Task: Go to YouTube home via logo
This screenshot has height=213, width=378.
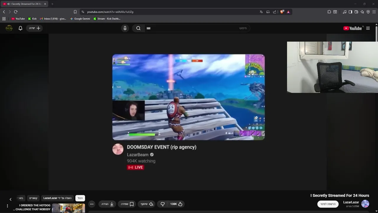Action: pos(353,28)
